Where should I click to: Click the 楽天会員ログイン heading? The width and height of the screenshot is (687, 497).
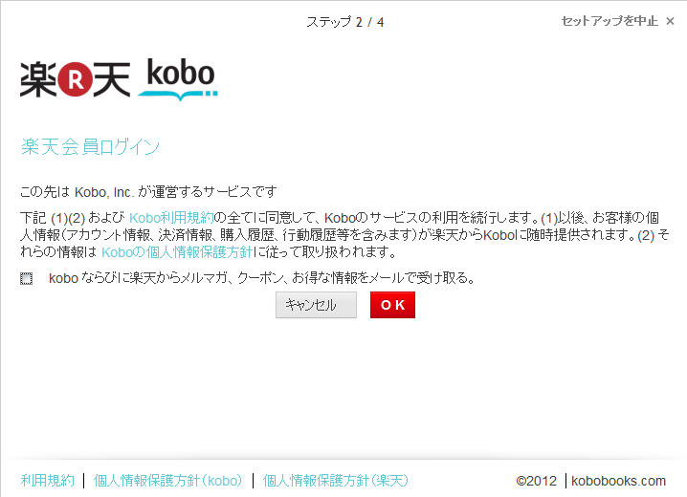pos(90,146)
